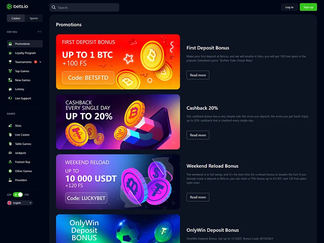Toggle the AM/PM time format switch
Viewport: 324px width, 243px height.
pyautogui.click(x=18, y=195)
